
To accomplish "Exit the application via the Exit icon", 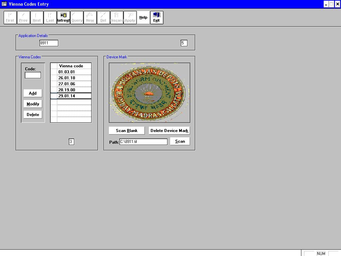I will [x=157, y=17].
